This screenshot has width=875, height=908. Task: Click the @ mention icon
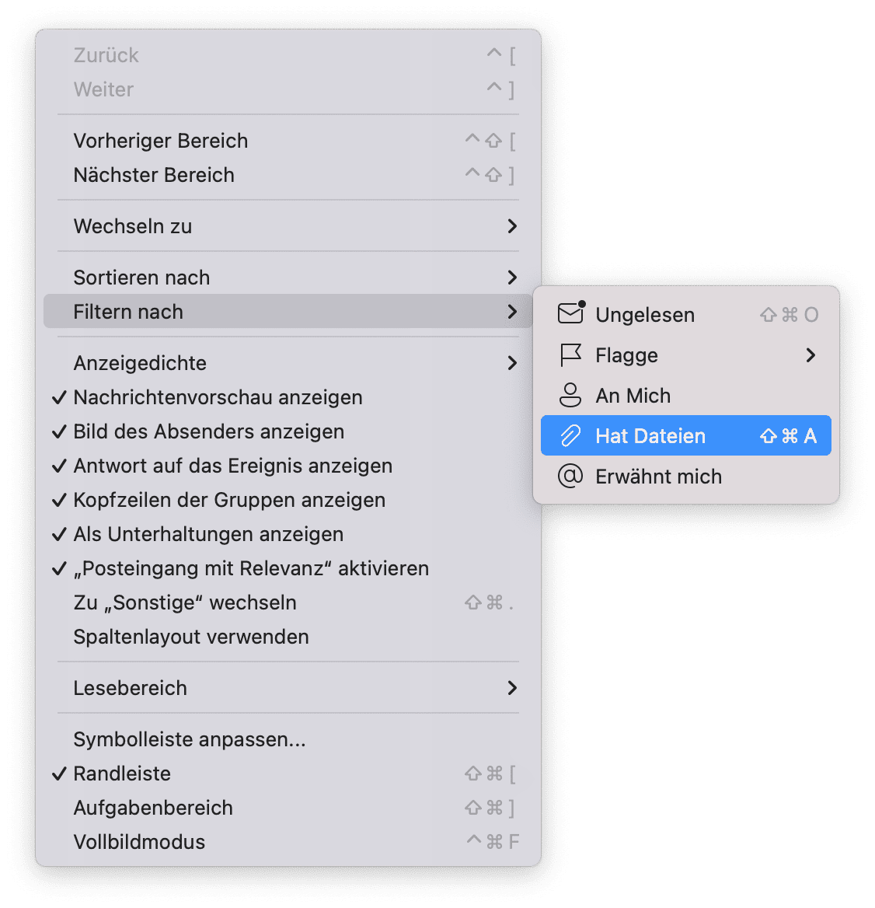tap(570, 477)
